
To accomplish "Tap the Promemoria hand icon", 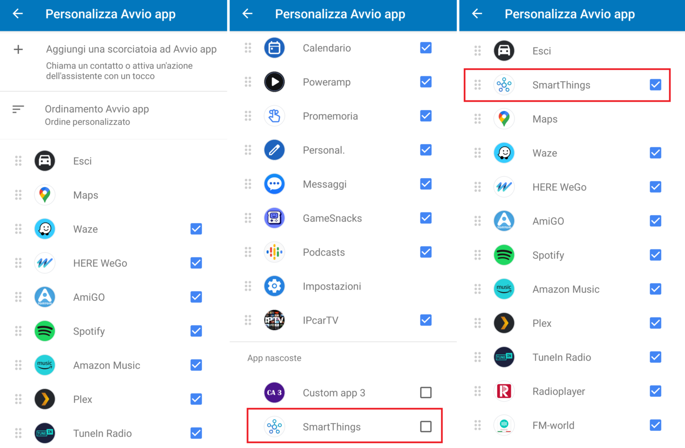I will tap(274, 116).
